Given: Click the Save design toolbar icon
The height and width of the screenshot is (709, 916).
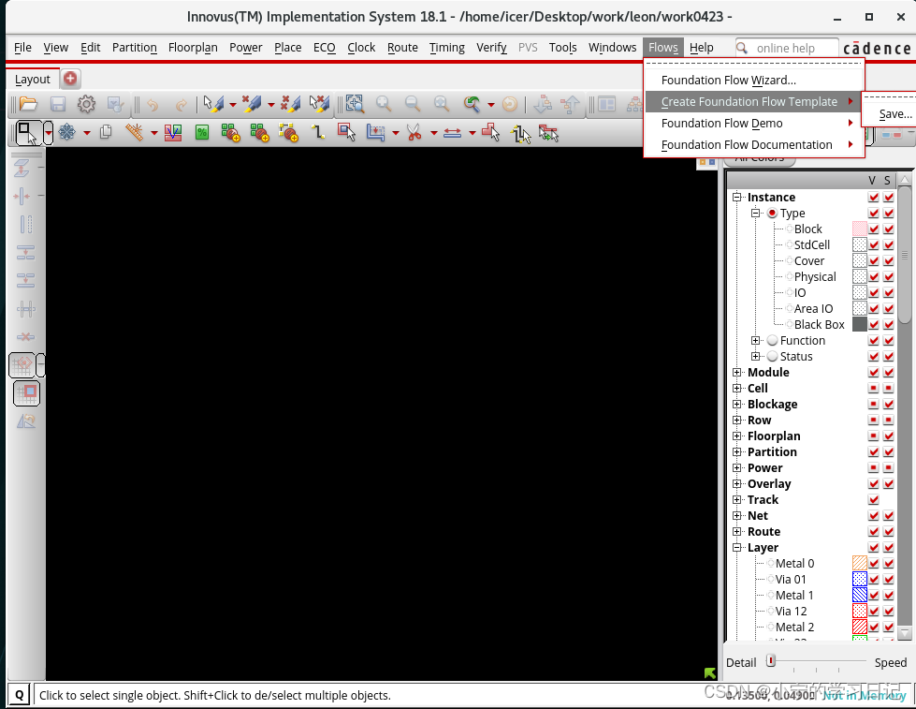Looking at the screenshot, I should tap(58, 106).
